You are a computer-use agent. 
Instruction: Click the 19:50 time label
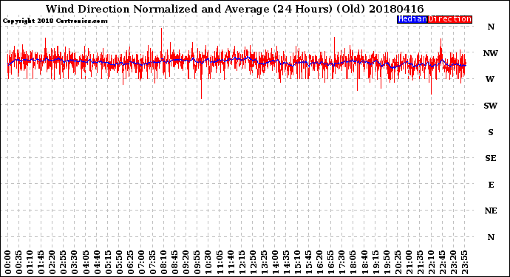point(387,262)
